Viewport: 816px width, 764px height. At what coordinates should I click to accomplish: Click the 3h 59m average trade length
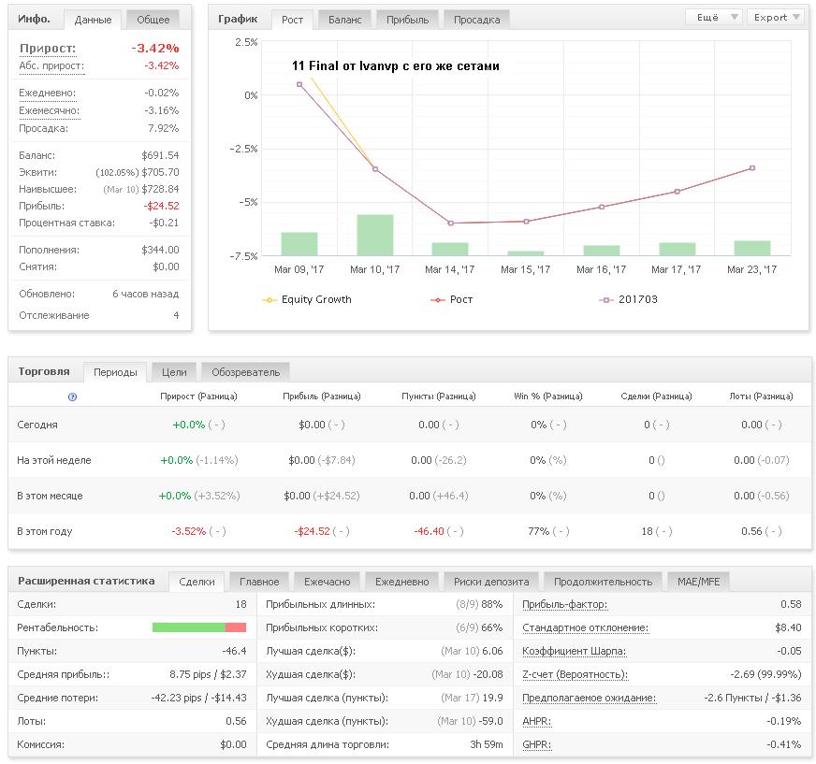pyautogui.click(x=487, y=744)
